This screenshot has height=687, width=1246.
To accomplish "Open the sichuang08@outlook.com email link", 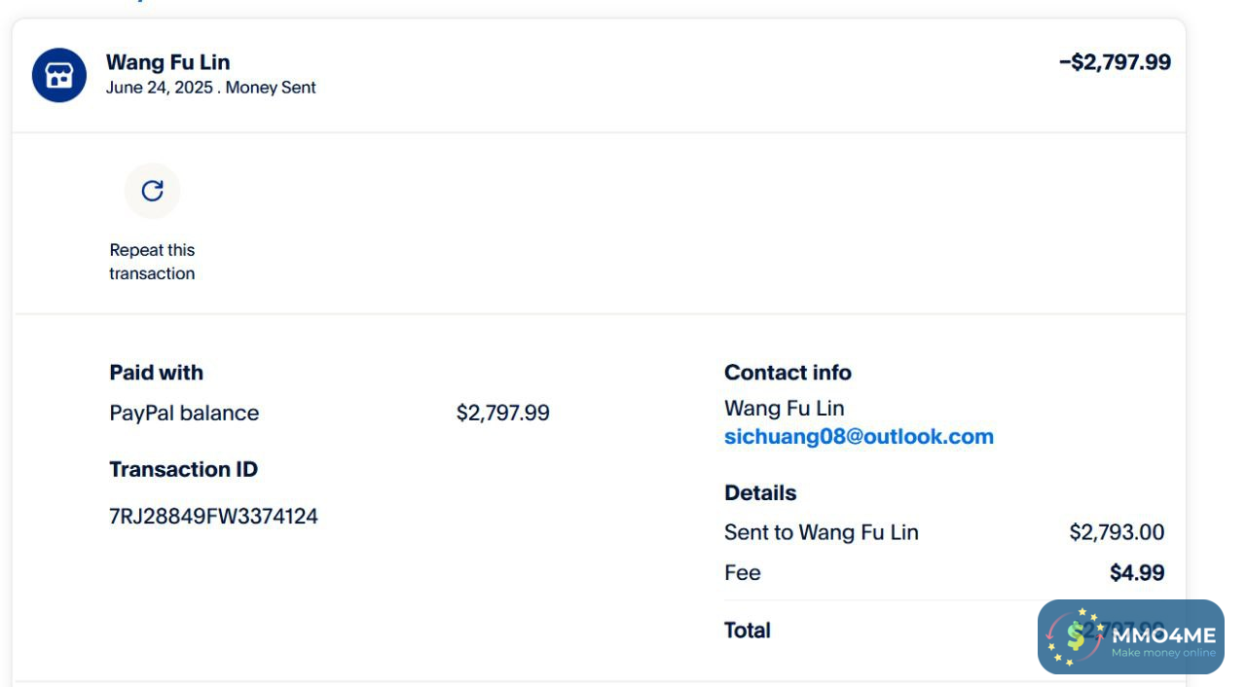I will click(859, 437).
